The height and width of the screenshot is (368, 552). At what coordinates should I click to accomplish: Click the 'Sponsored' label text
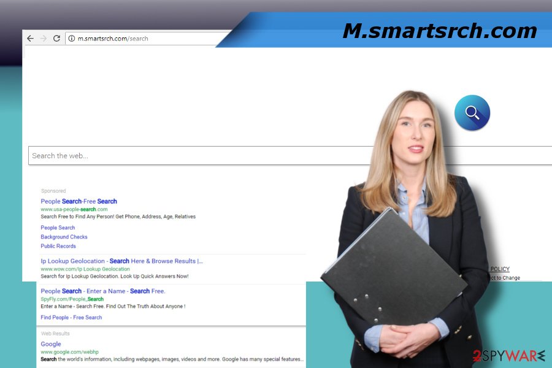click(x=53, y=191)
